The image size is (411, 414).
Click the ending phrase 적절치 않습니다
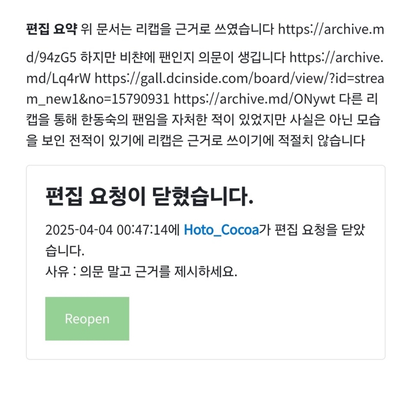pyautogui.click(x=321, y=141)
